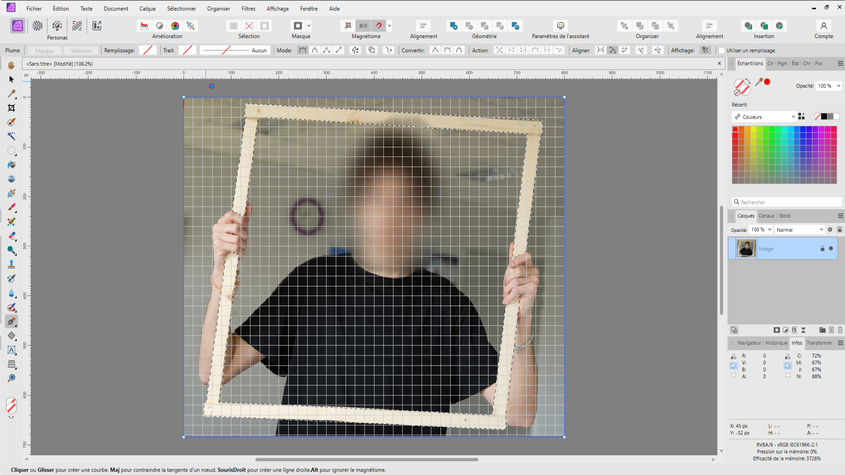Image resolution: width=845 pixels, height=475 pixels.
Task: Open the swatches Opacité 100% dropdown
Action: point(838,86)
